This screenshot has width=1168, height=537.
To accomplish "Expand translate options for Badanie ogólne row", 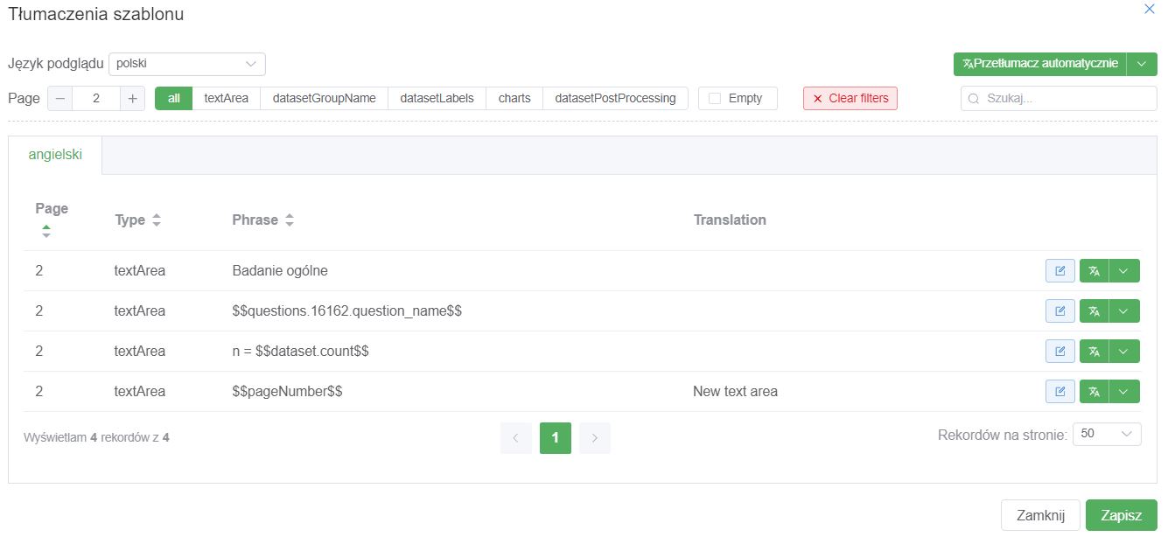I will pyautogui.click(x=1124, y=271).
